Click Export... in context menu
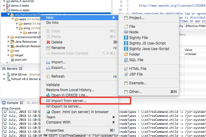The width and height of the screenshot is (206, 137). pyautogui.click(x=79, y=68)
